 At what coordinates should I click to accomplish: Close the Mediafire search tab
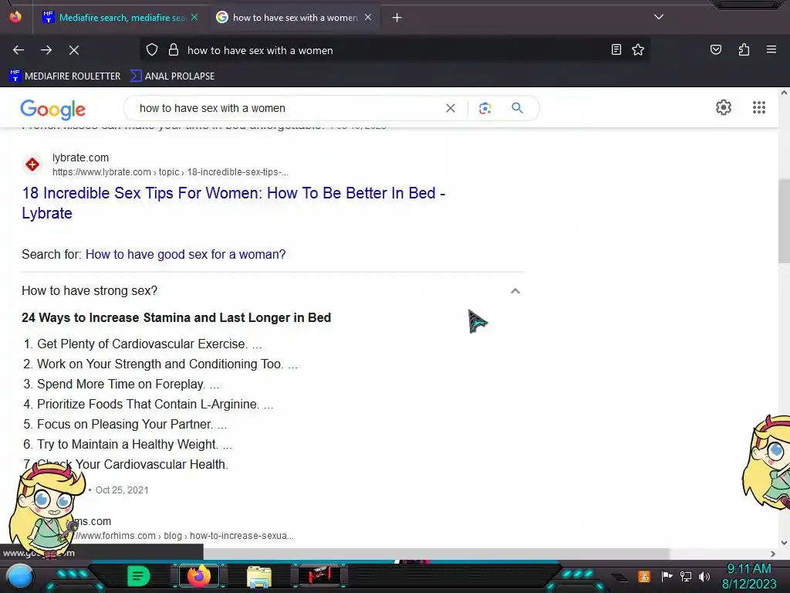point(194,17)
